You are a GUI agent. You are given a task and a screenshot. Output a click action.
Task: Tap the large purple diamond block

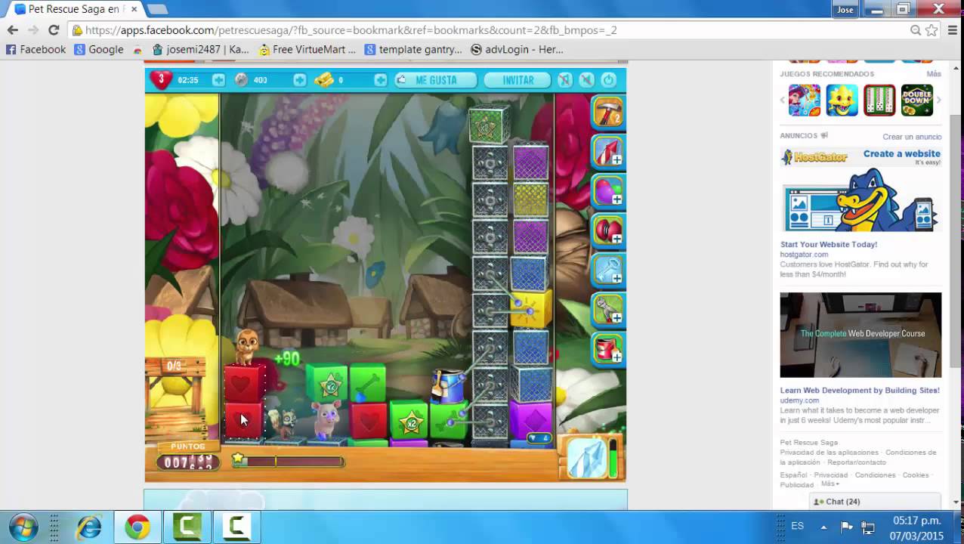coord(531,420)
